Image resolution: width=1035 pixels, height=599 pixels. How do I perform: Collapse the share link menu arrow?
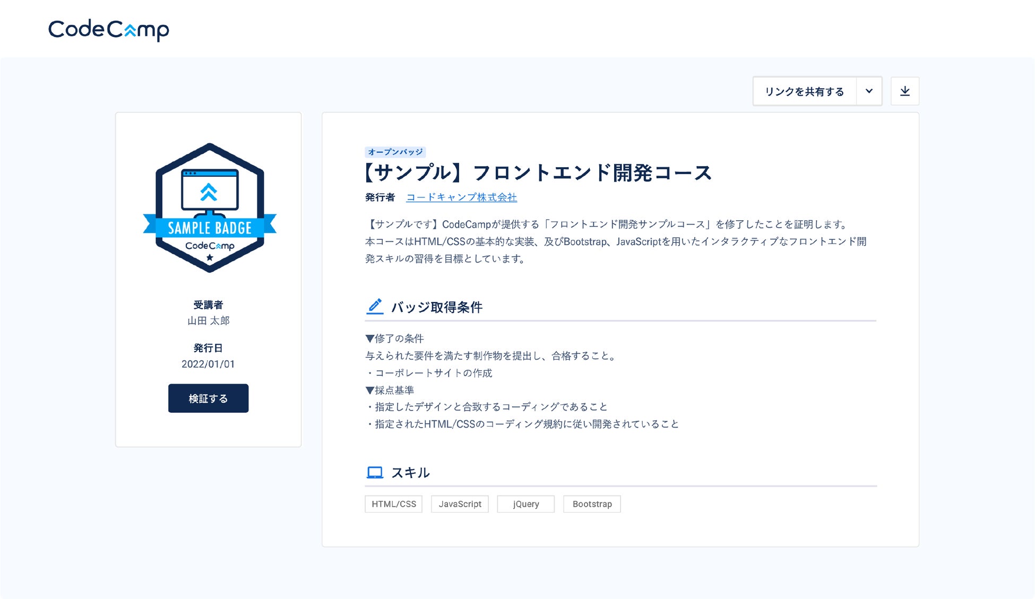pyautogui.click(x=869, y=91)
